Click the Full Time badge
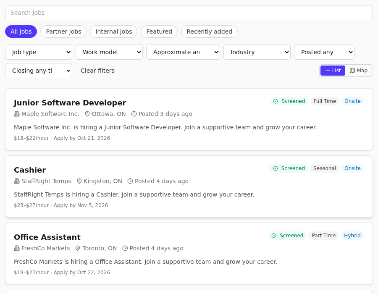Viewport: 378px width, 294px height. pos(325,101)
